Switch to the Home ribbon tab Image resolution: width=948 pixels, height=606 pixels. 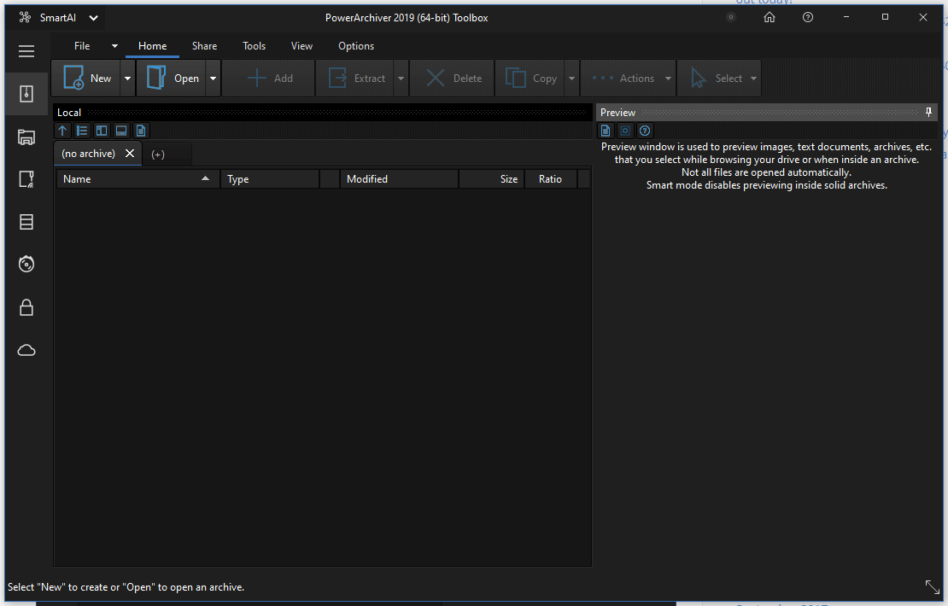click(x=152, y=46)
